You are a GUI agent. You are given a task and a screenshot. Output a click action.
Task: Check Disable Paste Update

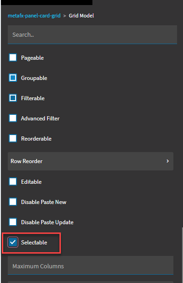pos(13,222)
